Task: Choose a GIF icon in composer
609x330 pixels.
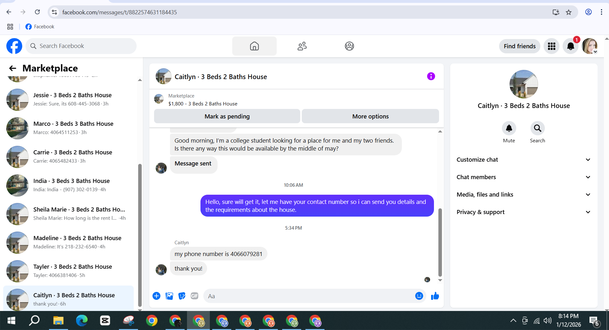Action: pos(194,296)
